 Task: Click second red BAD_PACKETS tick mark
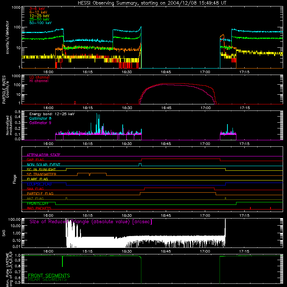point(270,208)
